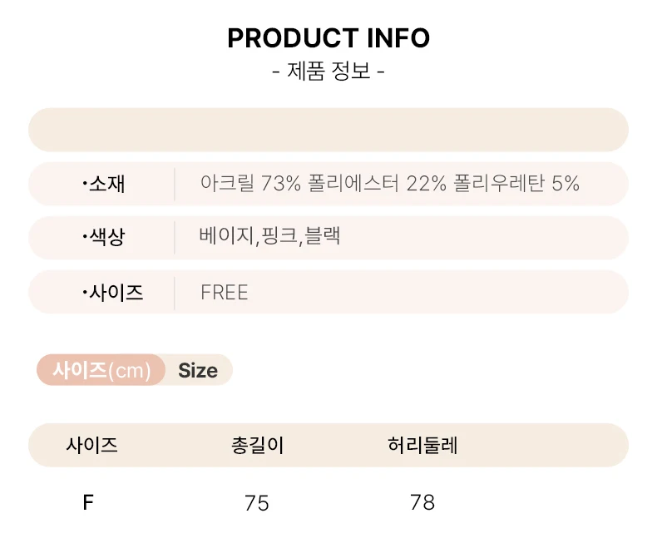
Task: Choose the 핑크 color text
Action: 278,238
